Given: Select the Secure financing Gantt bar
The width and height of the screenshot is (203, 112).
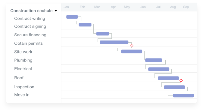Looking at the screenshot, I should [x=103, y=34].
